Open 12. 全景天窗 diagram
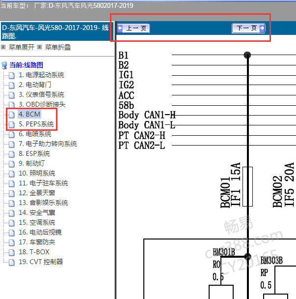This screenshot has height=299, width=296. 37,193
